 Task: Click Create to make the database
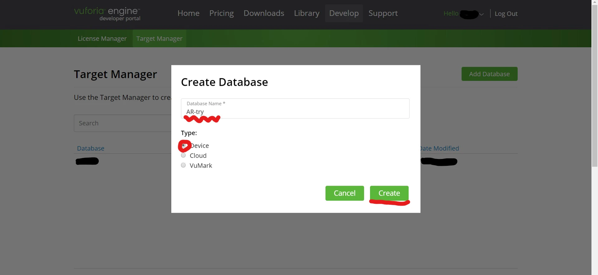(389, 193)
